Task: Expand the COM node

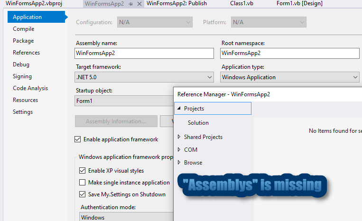Action: 179,149
